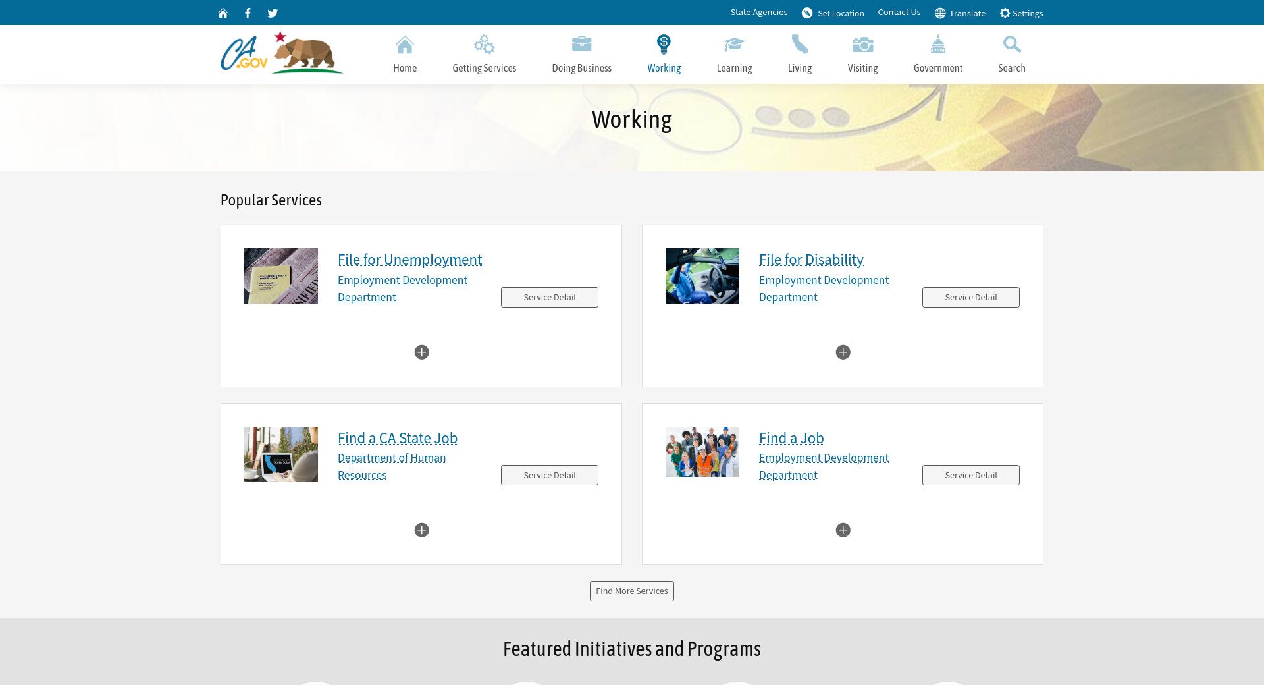Click the Set Location compass icon

click(807, 13)
